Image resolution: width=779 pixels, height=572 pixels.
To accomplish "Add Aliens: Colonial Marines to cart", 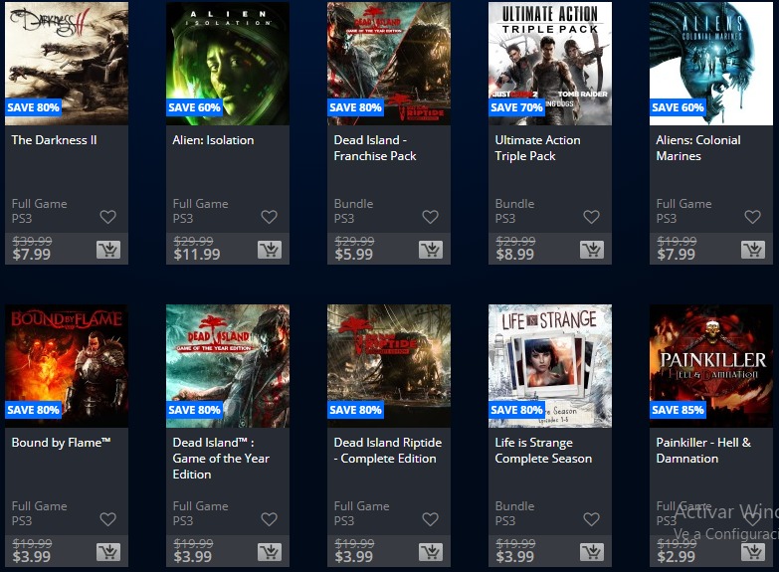I will pos(753,250).
